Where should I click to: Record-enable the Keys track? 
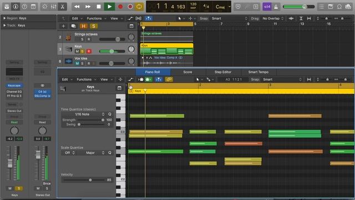pos(89,52)
